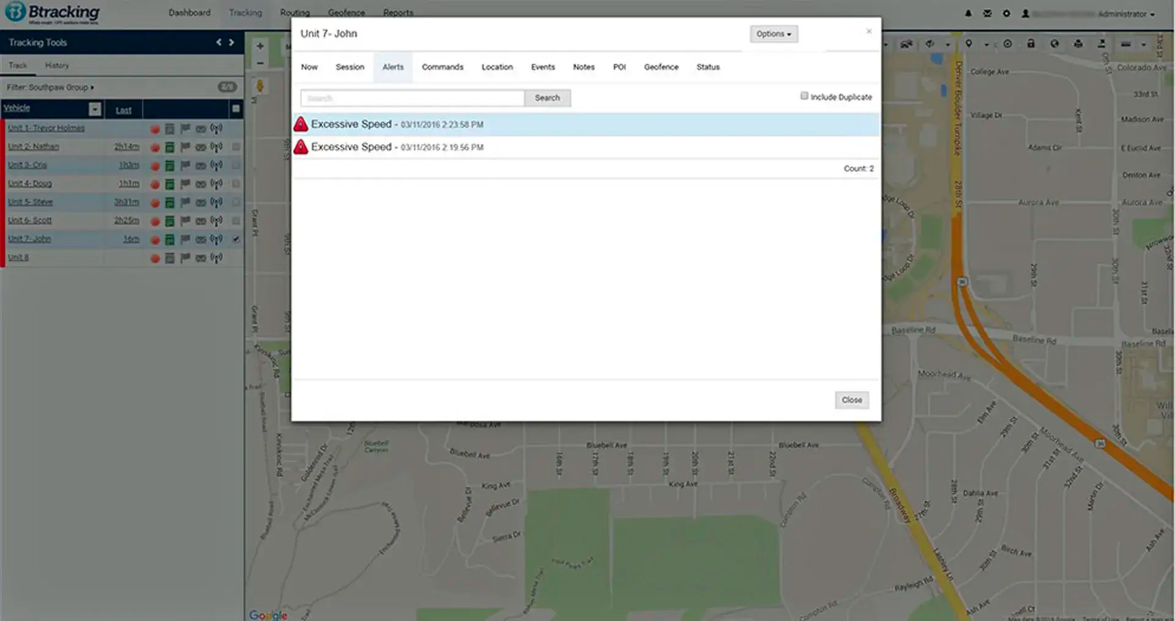1175x621 pixels.
Task: Switch to the History tab in sidebar
Action: 57,65
